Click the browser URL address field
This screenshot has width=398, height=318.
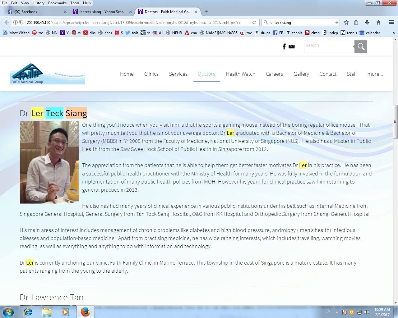click(134, 22)
